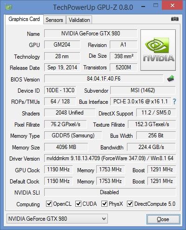The image size is (186, 230).
Task: Open the GPU selection dropdown
Action: (x=57, y=219)
